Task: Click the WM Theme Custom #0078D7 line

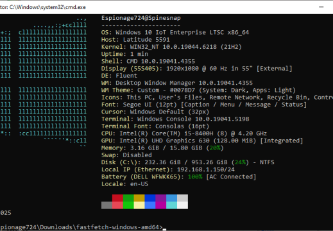Action: tap(198, 90)
